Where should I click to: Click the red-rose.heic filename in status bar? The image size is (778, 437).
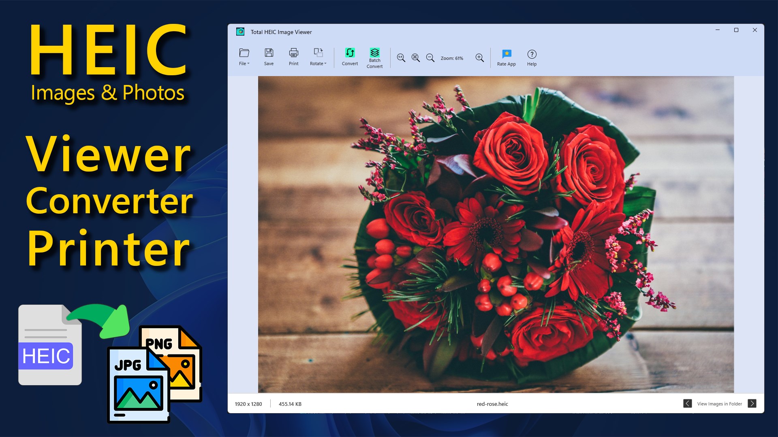(492, 404)
